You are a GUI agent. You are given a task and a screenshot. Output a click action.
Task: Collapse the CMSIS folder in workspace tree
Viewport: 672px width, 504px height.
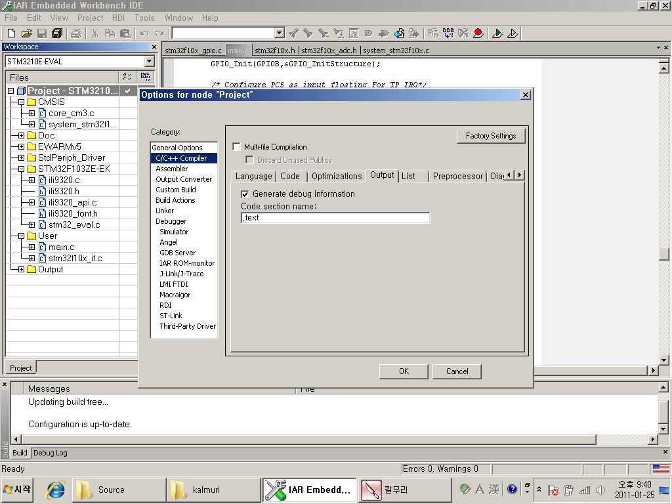(21, 102)
